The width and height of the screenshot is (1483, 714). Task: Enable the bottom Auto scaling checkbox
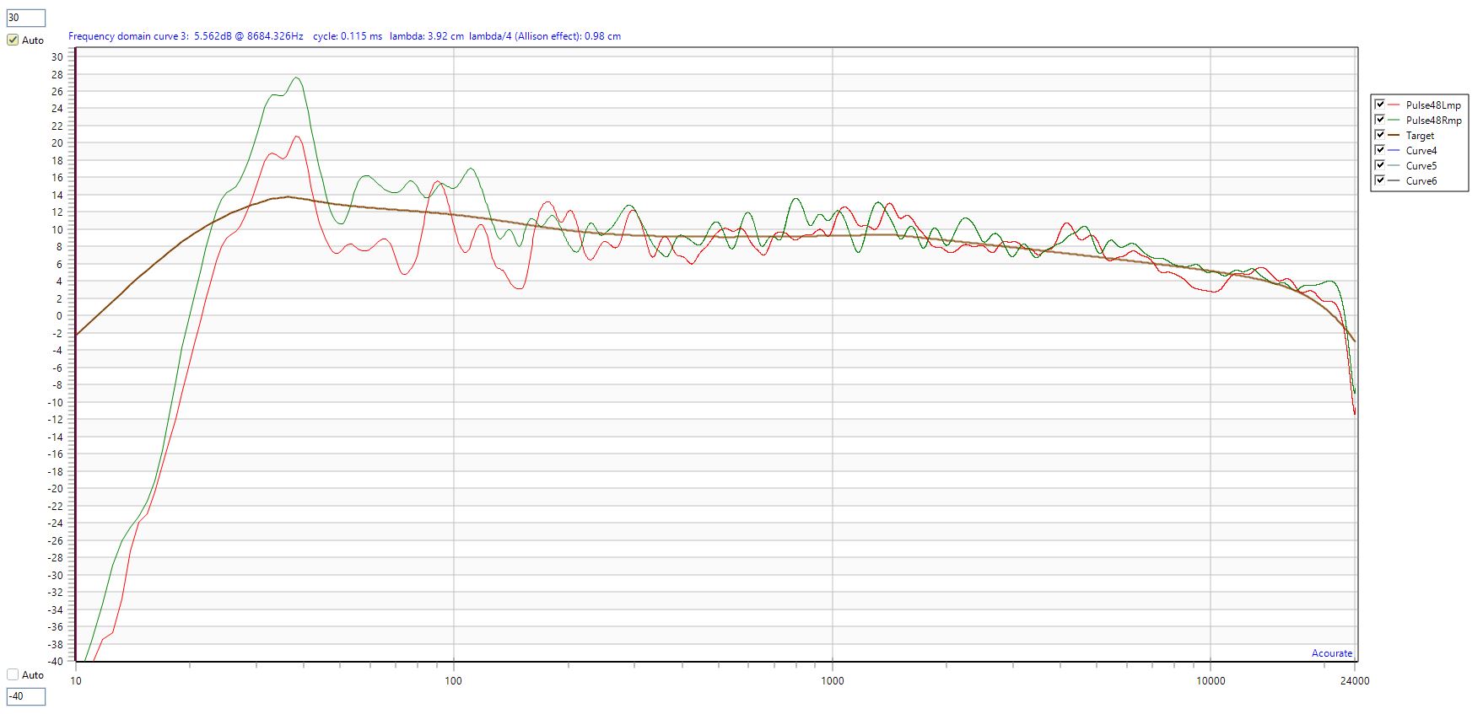coord(13,674)
